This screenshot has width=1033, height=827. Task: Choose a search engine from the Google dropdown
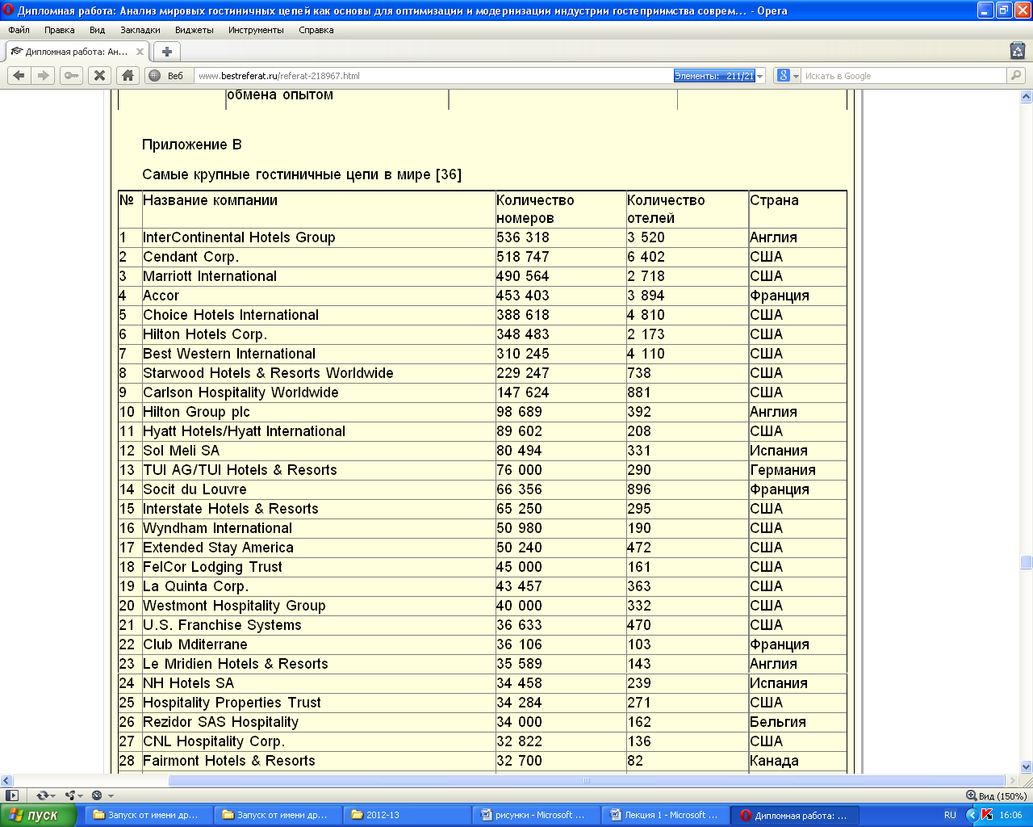click(788, 76)
